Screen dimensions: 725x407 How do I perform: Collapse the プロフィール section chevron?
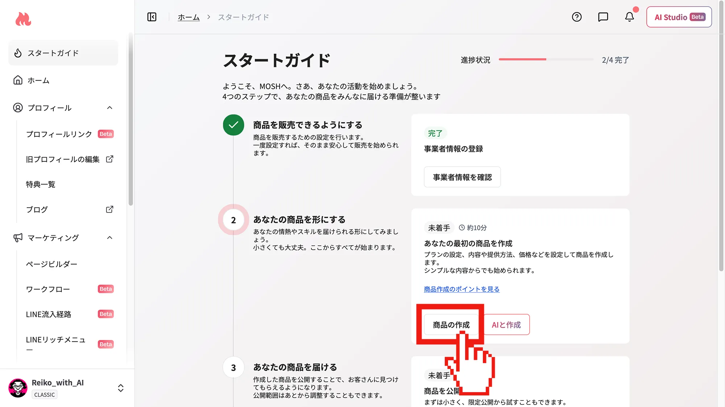pos(110,108)
